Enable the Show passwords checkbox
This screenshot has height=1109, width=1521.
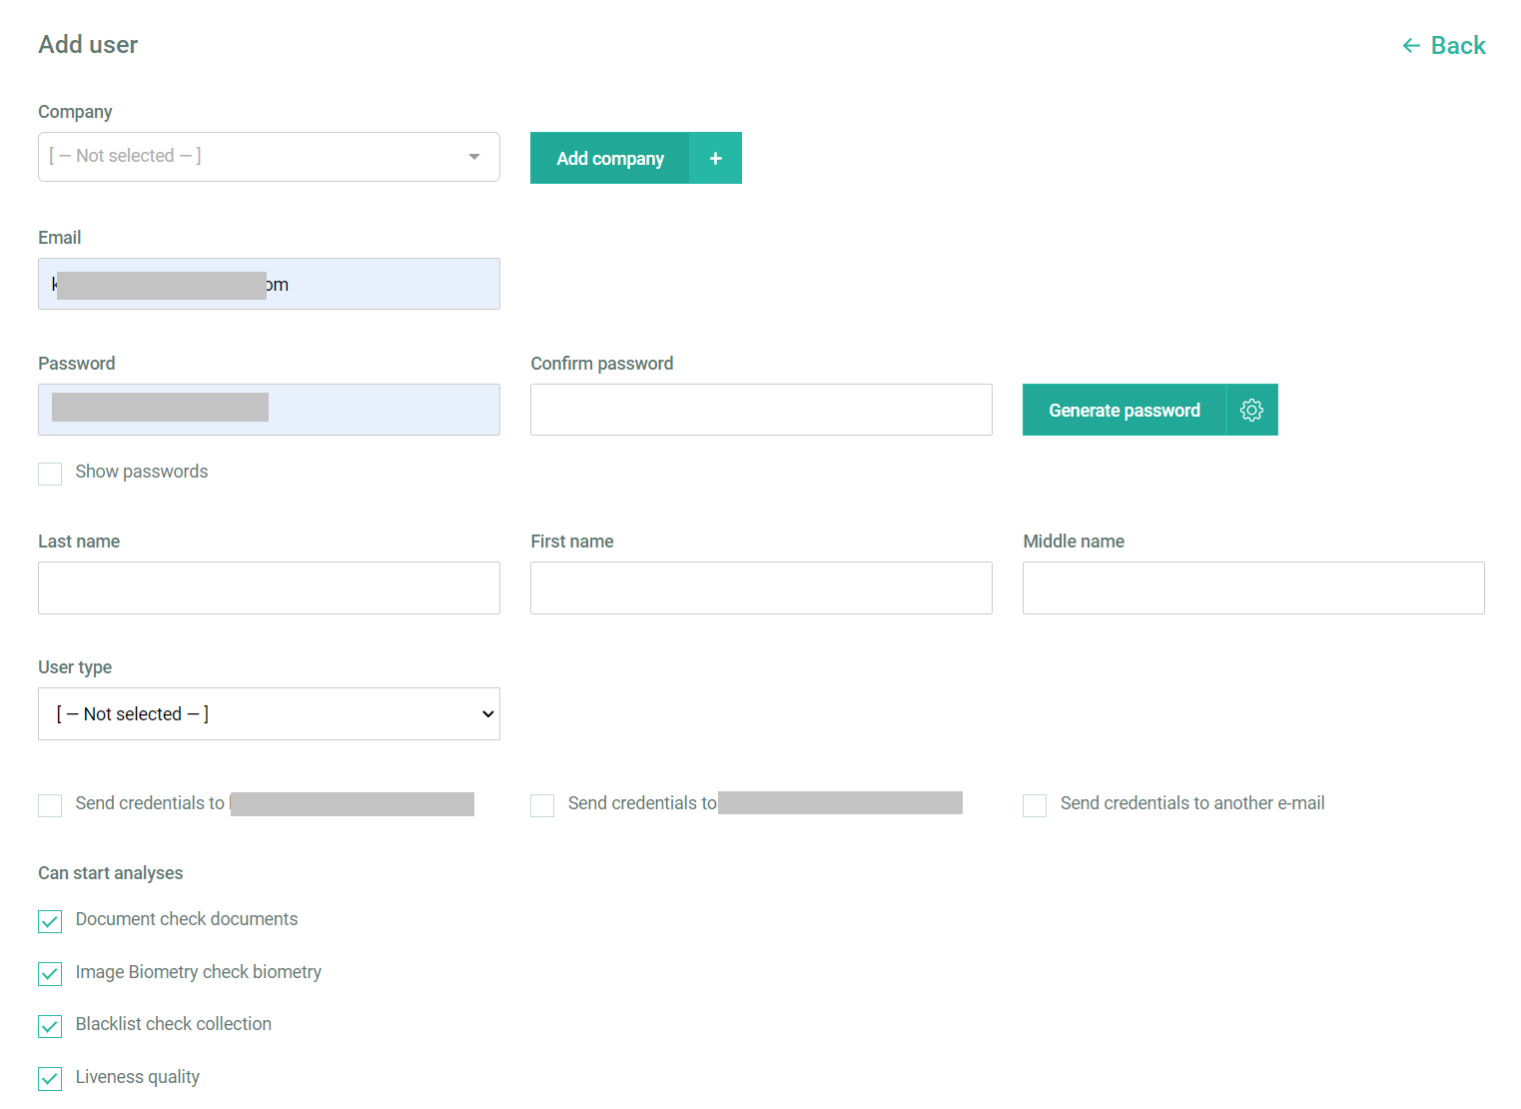pyautogui.click(x=50, y=474)
